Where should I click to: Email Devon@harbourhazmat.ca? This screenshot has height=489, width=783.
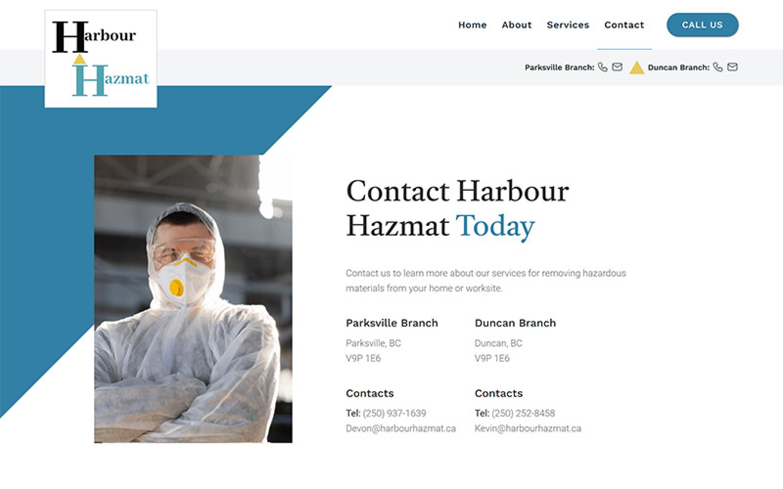401,428
